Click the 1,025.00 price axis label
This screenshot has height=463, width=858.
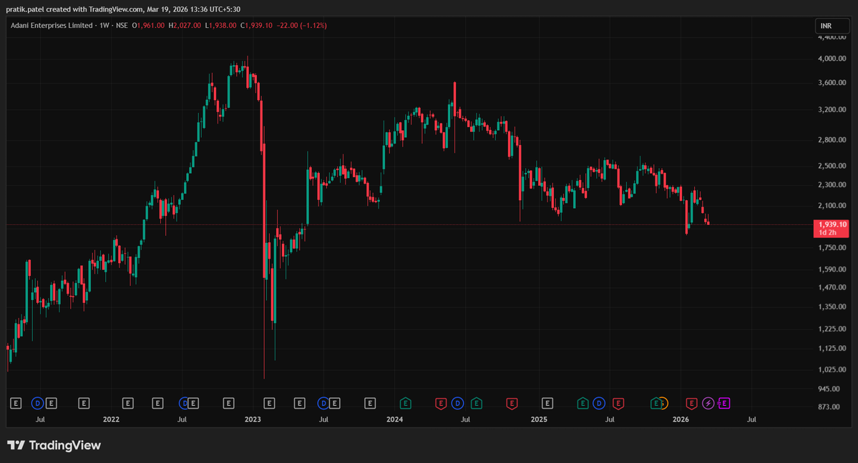(832, 369)
